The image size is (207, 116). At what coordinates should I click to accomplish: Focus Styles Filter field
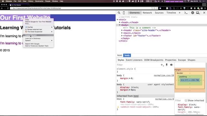pyautogui.click(x=138, y=65)
